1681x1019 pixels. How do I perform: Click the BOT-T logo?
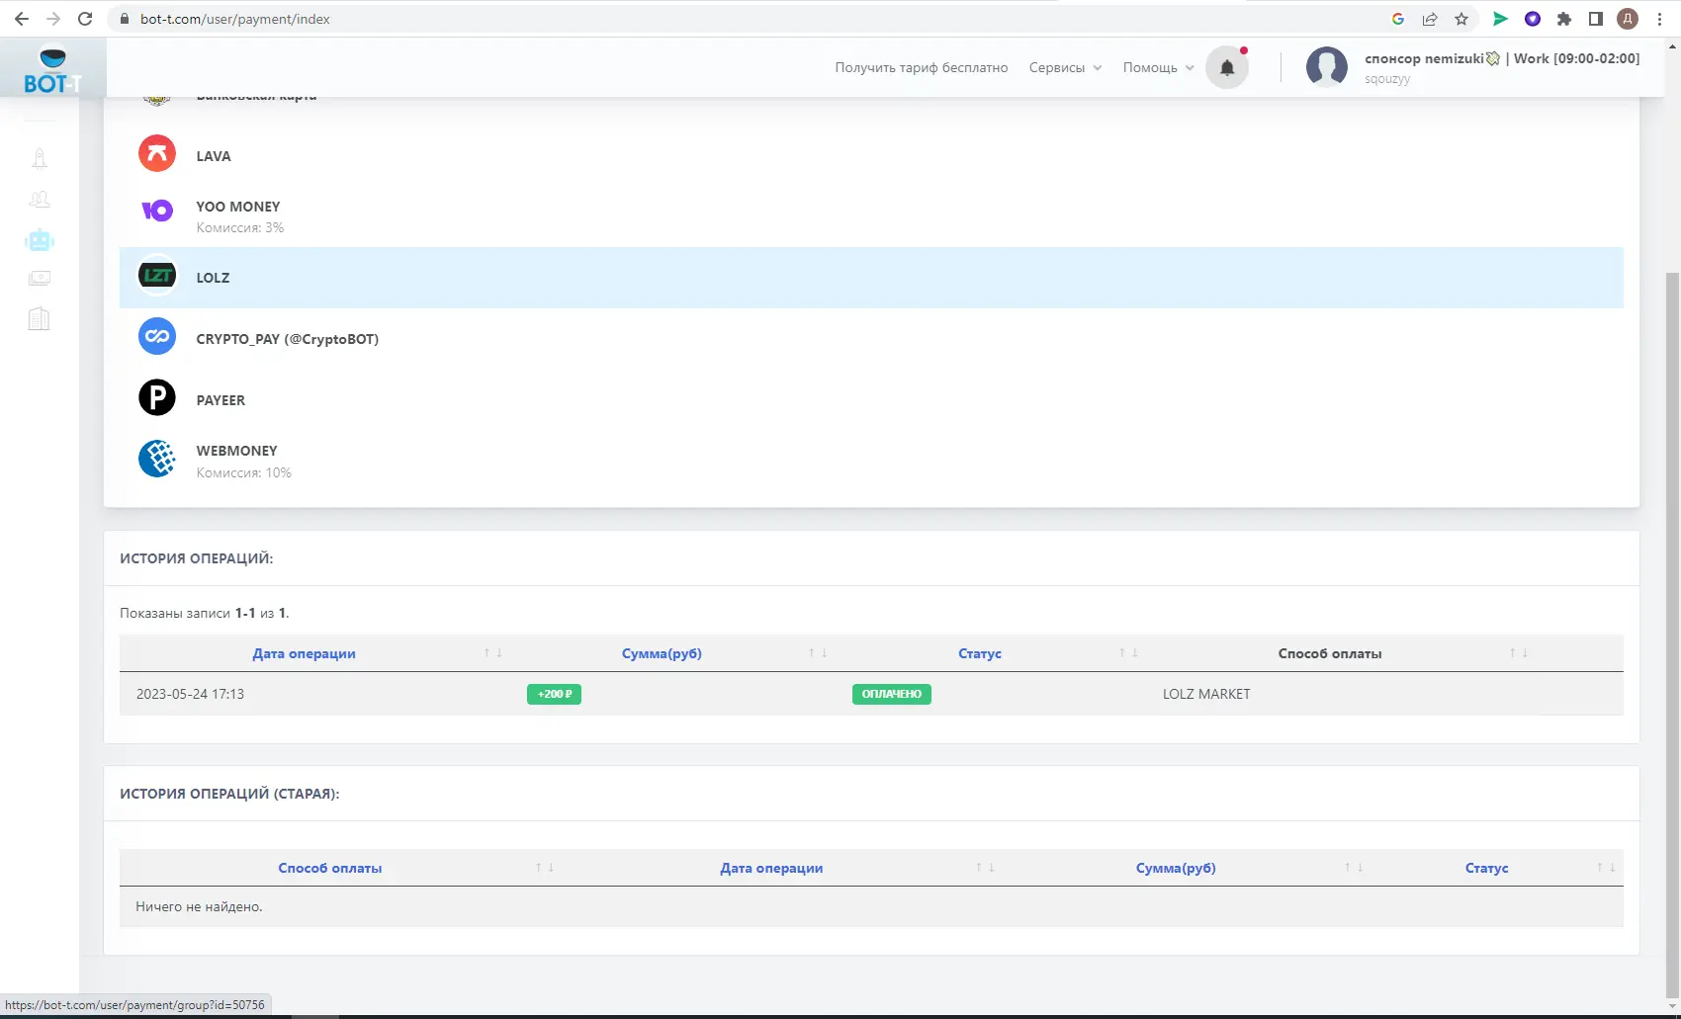(x=52, y=71)
